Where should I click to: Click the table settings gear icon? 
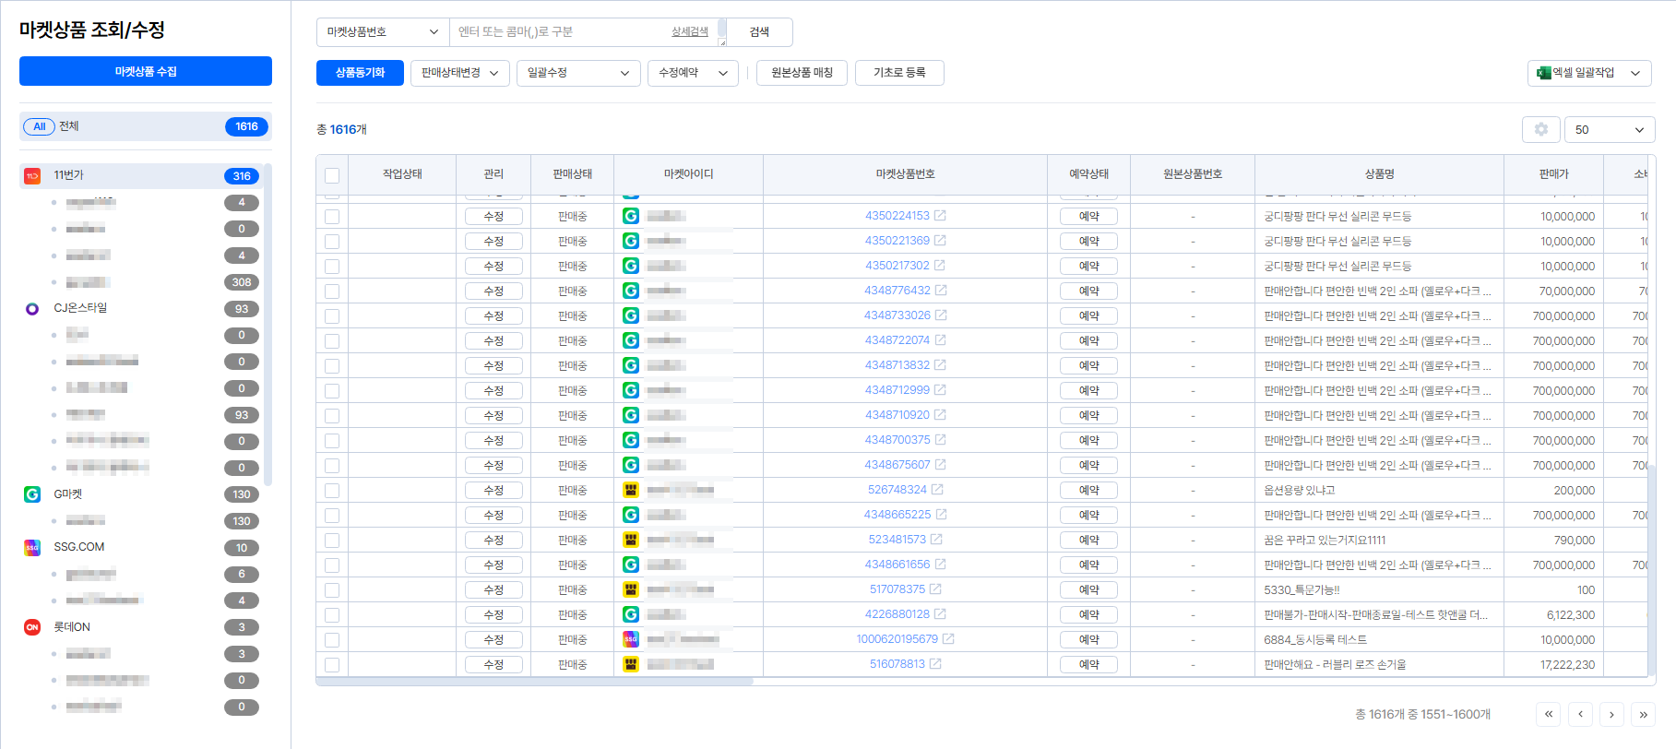point(1540,130)
